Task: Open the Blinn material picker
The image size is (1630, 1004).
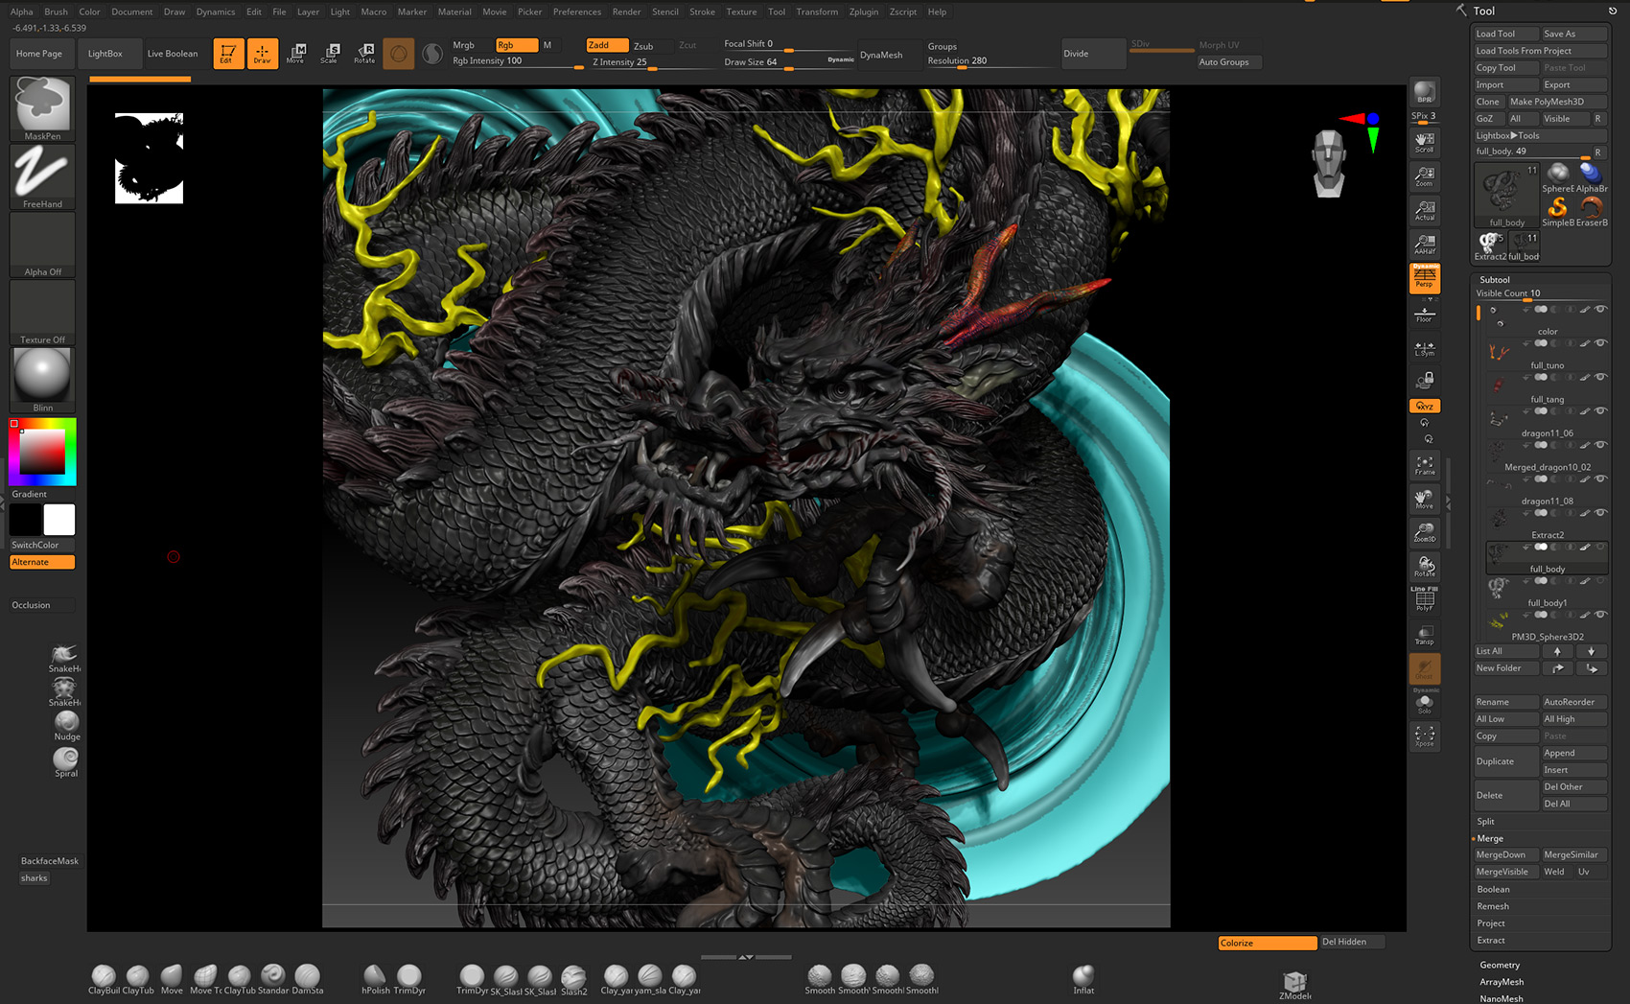Action: (42, 381)
